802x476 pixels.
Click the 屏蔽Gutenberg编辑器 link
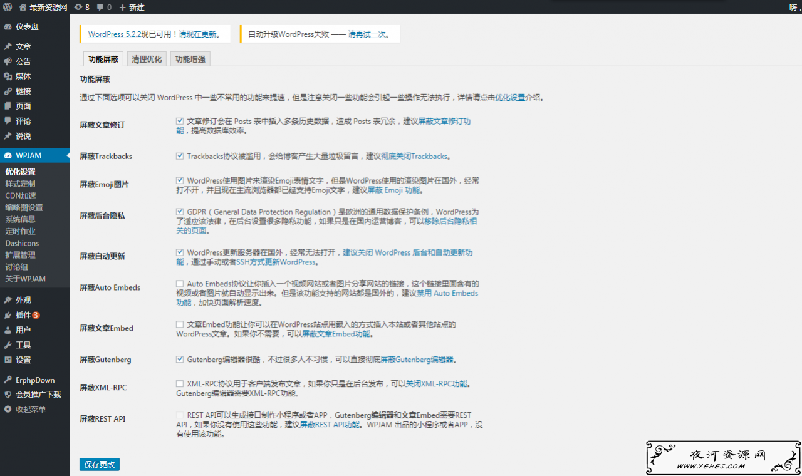[417, 360]
